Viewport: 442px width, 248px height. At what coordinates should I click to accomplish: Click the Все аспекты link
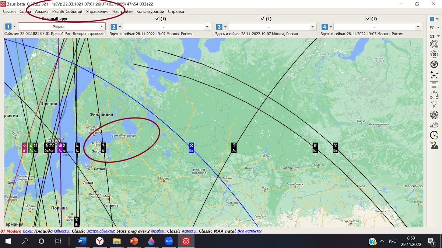249,231
